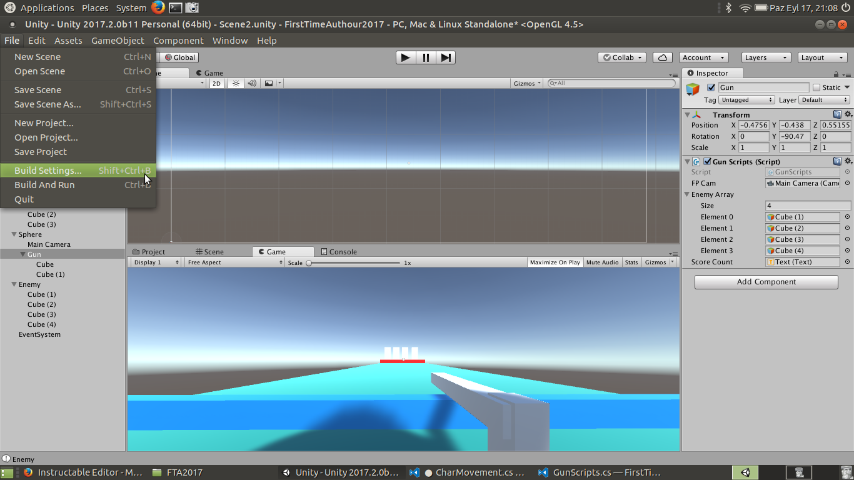Collapse the Sphere hierarchy item
The width and height of the screenshot is (854, 480).
14,234
